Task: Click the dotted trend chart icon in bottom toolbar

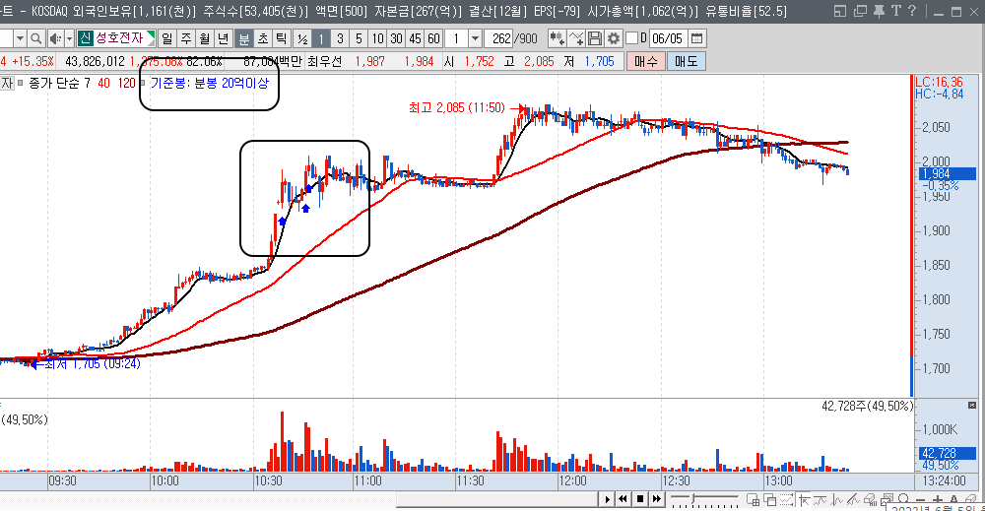Action: (786, 500)
